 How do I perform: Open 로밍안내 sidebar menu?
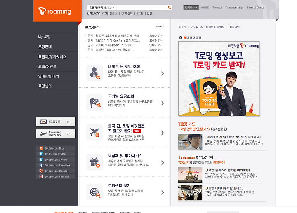[45, 47]
